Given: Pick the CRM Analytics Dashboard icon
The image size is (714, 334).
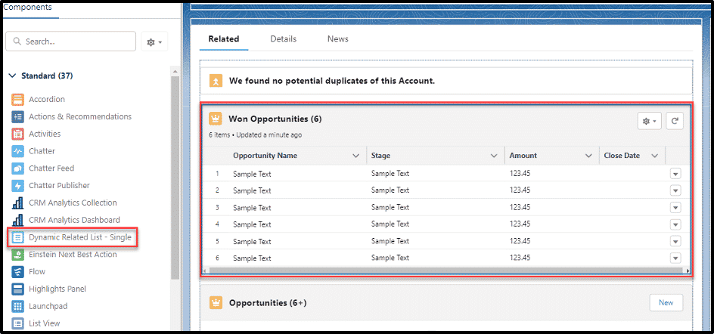Looking at the screenshot, I should click(x=18, y=220).
